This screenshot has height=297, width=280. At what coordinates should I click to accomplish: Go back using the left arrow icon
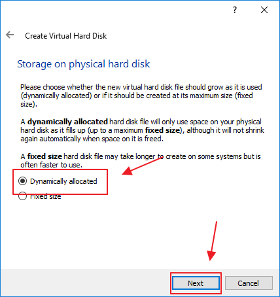[x=10, y=35]
